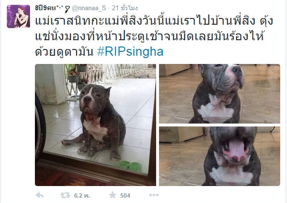Open the profile avatar picture
The height and width of the screenshot is (203, 287).
pos(18,16)
